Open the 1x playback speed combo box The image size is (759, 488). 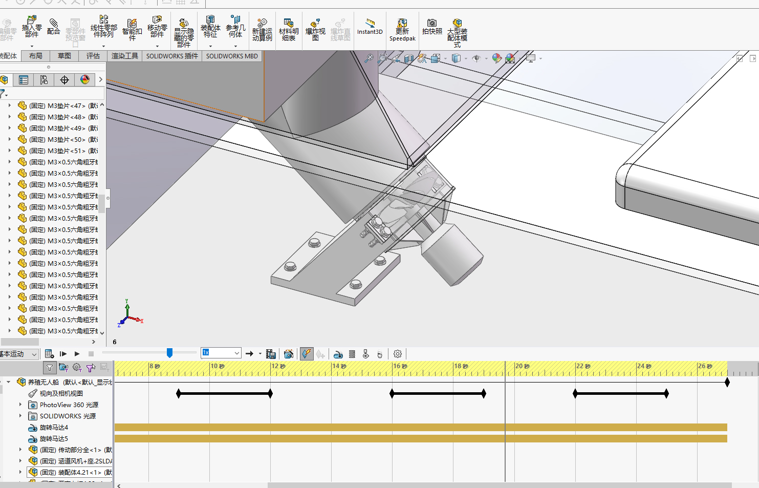click(x=221, y=353)
